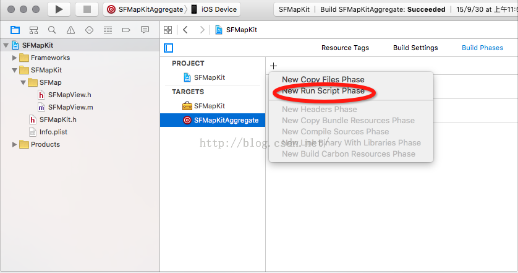Open the Debug navigator
Screen dimensions: 518x273
(108, 30)
